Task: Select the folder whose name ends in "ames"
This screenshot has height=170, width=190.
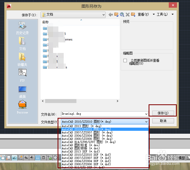Action: 58,39
